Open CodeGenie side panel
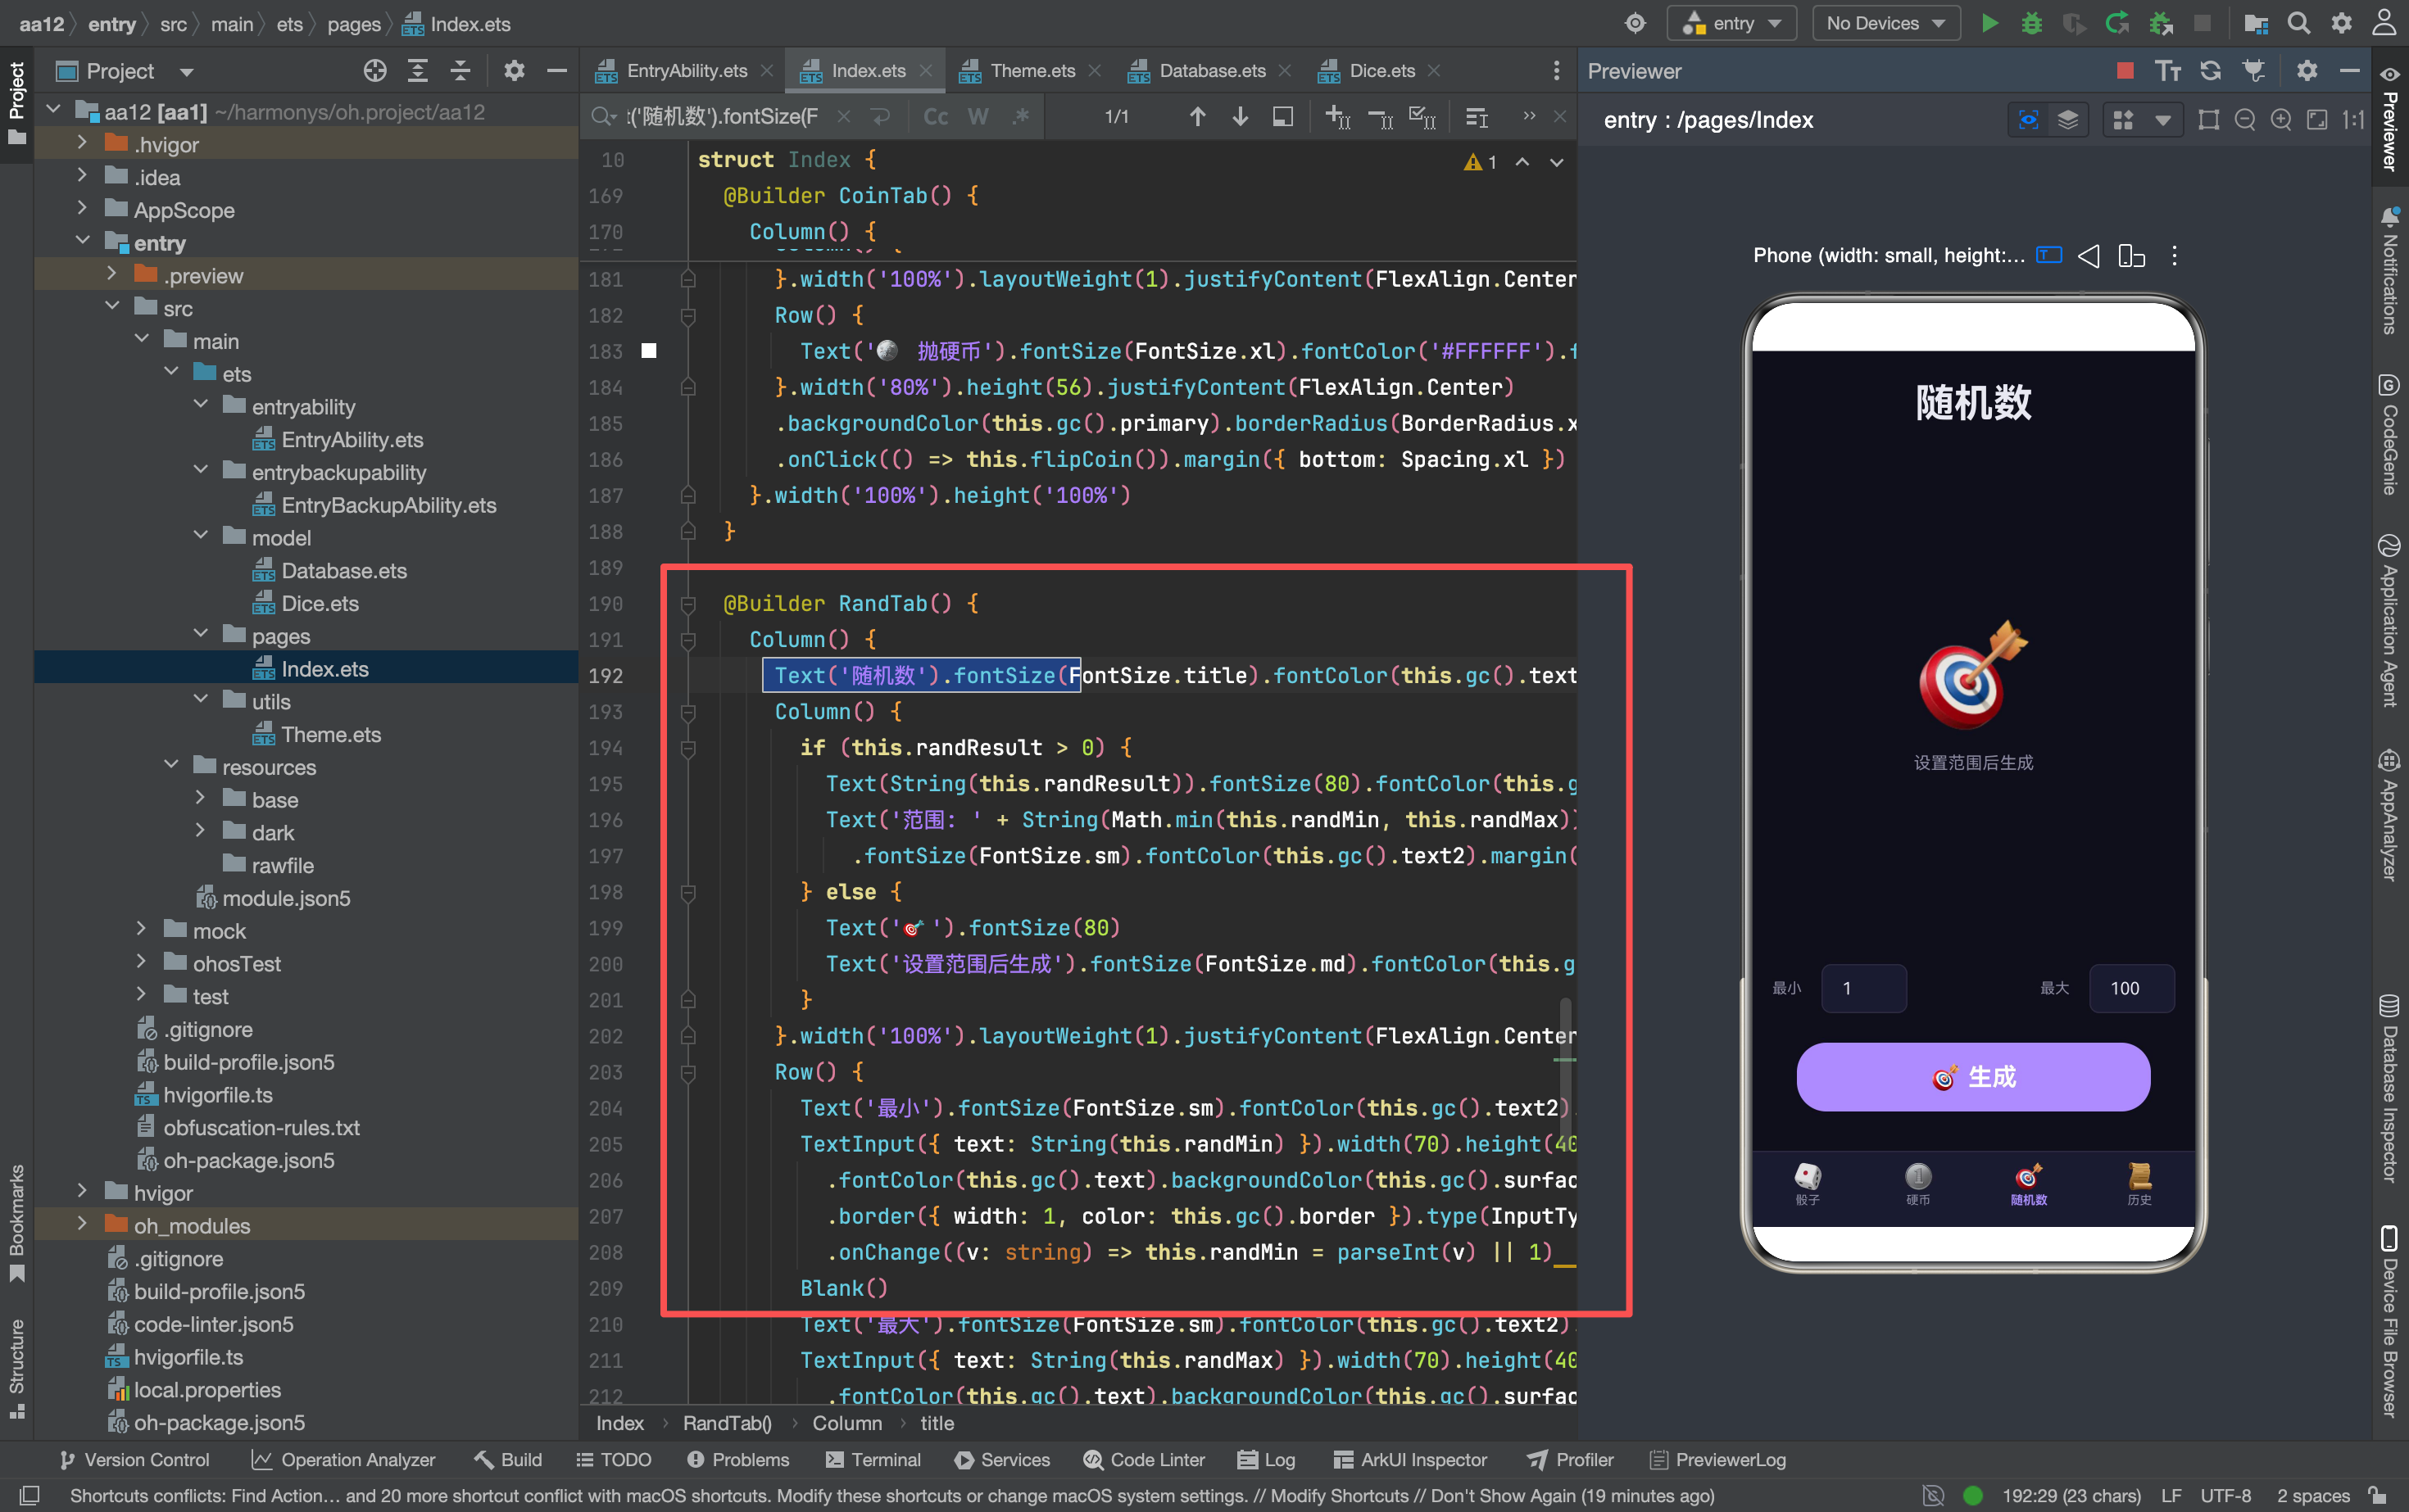Viewport: 2409px width, 1512px height. tap(2390, 435)
